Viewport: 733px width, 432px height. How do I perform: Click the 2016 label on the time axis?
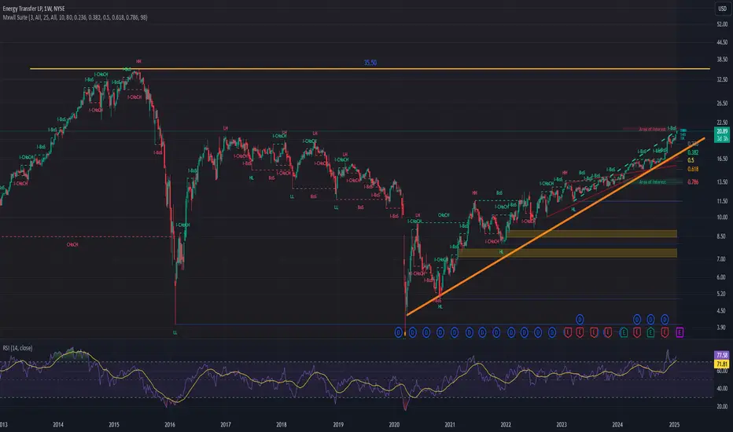(170, 424)
